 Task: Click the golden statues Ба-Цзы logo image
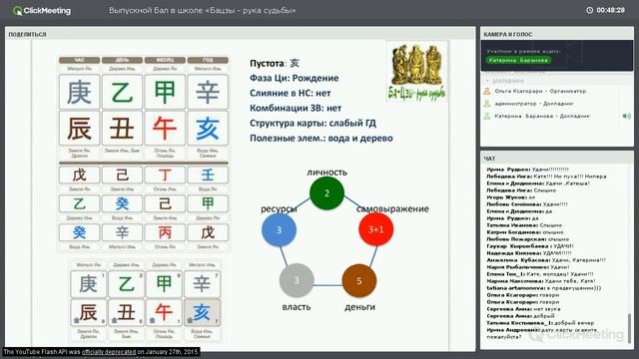[x=416, y=71]
